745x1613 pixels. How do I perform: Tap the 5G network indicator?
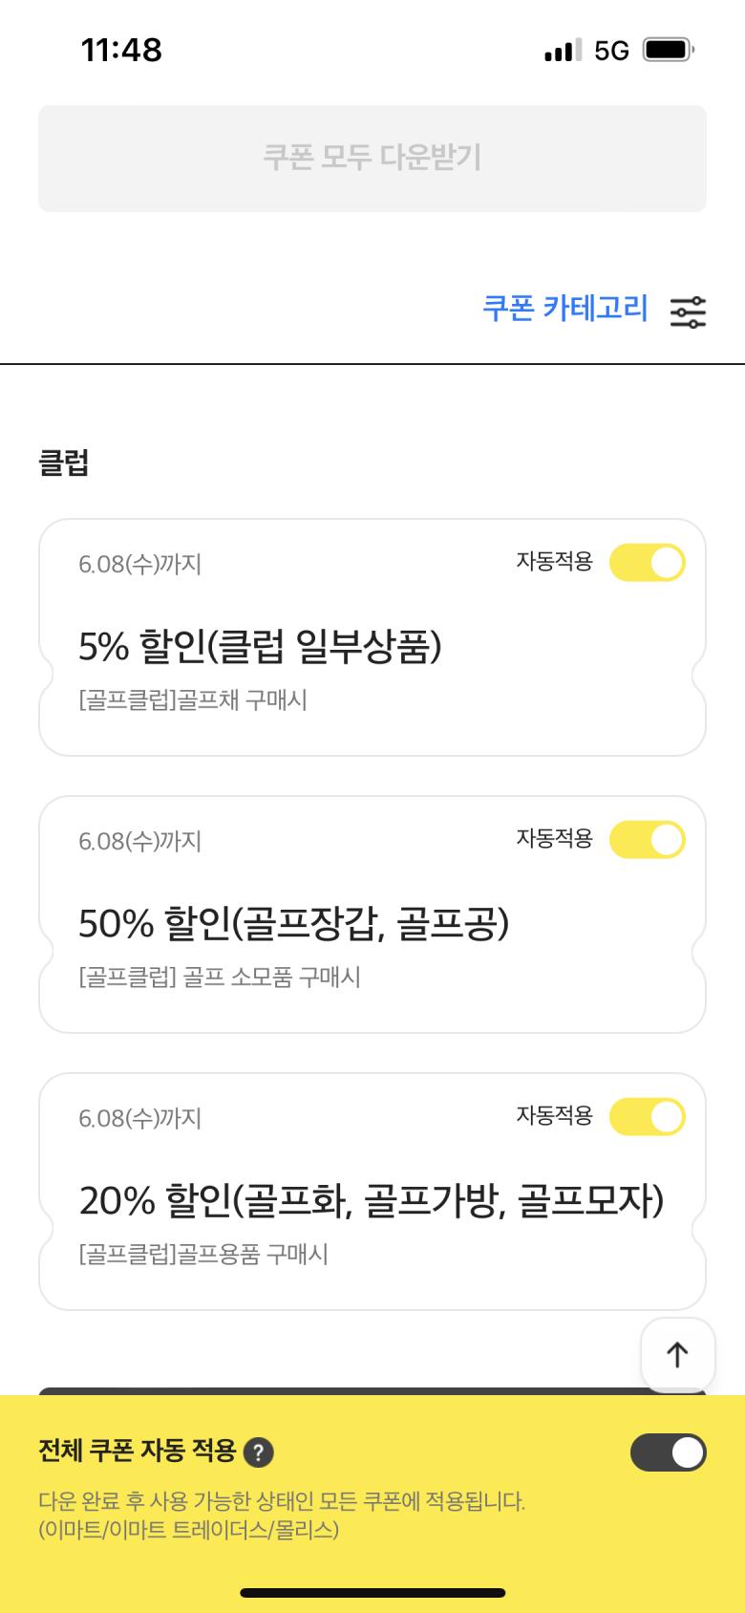pyautogui.click(x=611, y=51)
